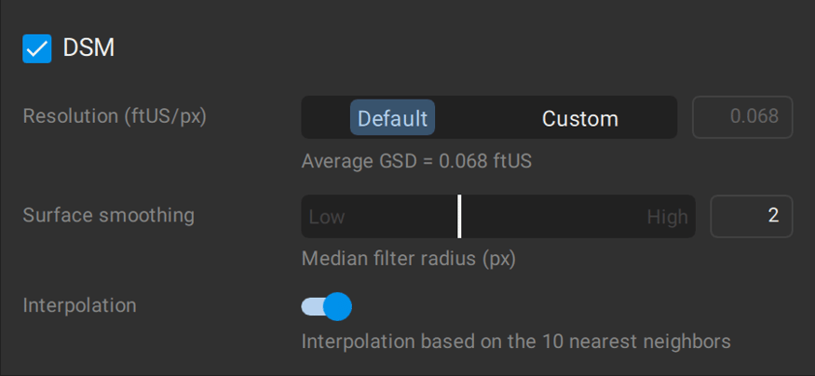This screenshot has width=815, height=376.
Task: Click the Average GSD info text
Action: pos(416,161)
